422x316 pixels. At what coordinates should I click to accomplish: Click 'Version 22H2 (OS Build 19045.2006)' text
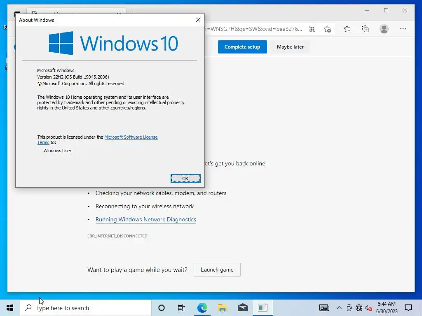[x=73, y=77]
